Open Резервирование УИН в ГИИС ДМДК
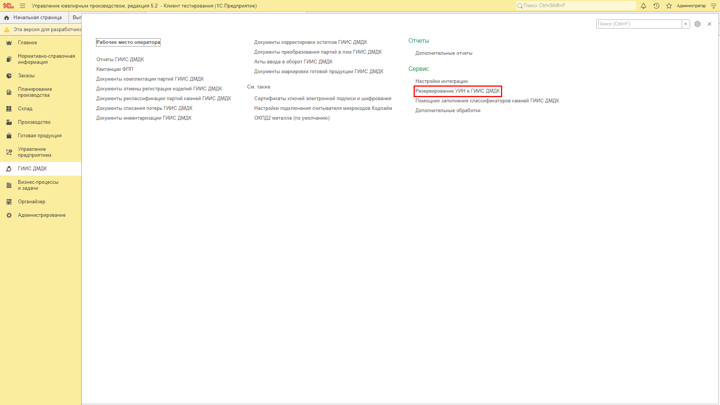Image resolution: width=720 pixels, height=405 pixels. pyautogui.click(x=457, y=91)
